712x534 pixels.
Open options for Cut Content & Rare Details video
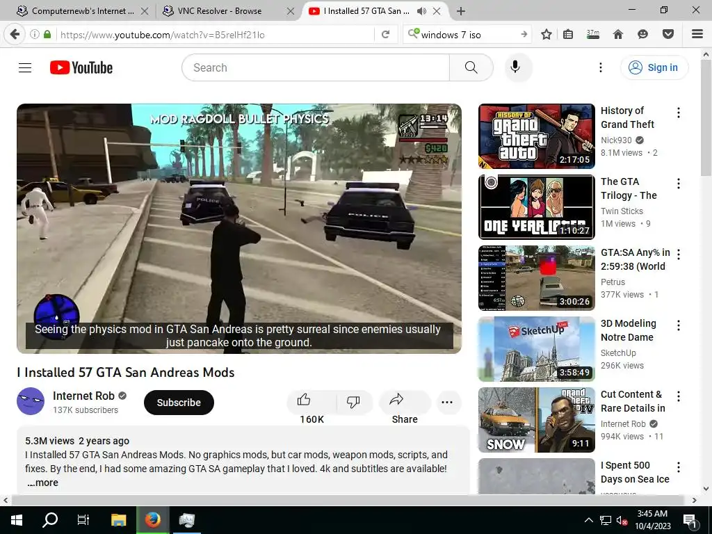coord(679,396)
